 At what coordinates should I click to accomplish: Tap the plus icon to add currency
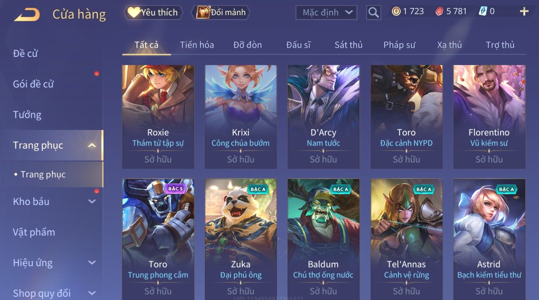pyautogui.click(x=524, y=12)
